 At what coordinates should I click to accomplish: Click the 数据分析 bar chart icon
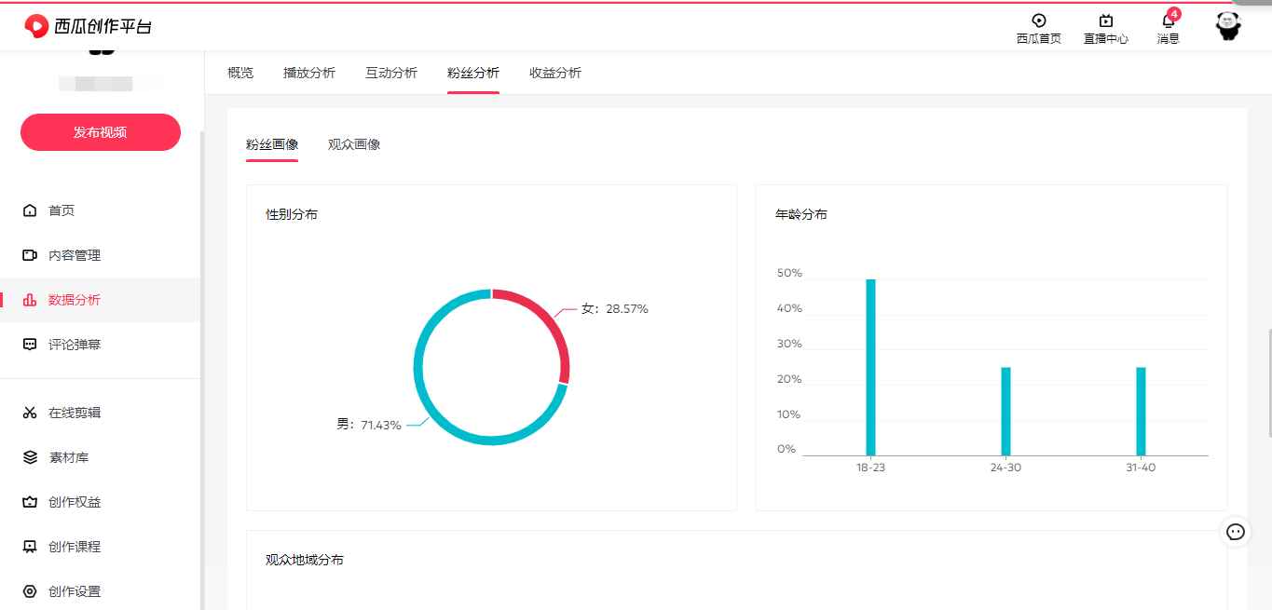click(30, 300)
